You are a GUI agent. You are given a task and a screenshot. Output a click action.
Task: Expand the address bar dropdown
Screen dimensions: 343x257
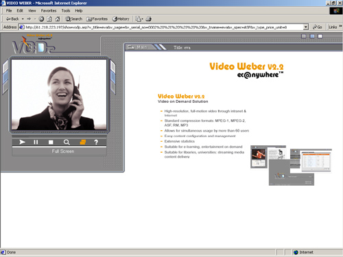[306, 27]
